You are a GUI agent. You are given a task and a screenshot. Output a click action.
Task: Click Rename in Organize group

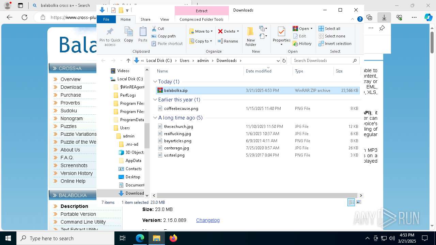[x=228, y=41]
